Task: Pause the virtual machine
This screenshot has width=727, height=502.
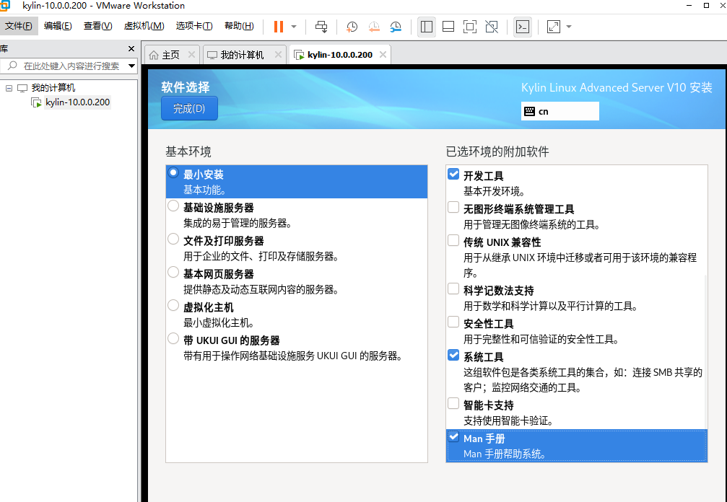Action: [278, 27]
